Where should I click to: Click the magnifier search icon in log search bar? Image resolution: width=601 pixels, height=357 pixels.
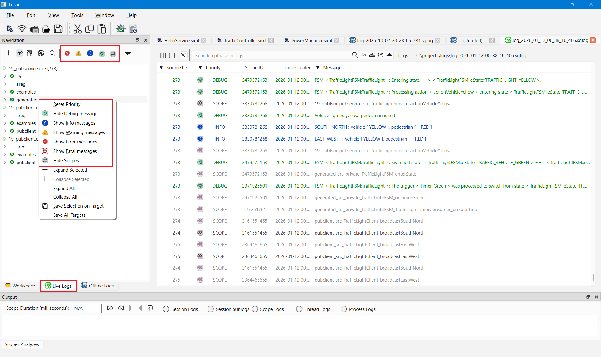pyautogui.click(x=355, y=55)
